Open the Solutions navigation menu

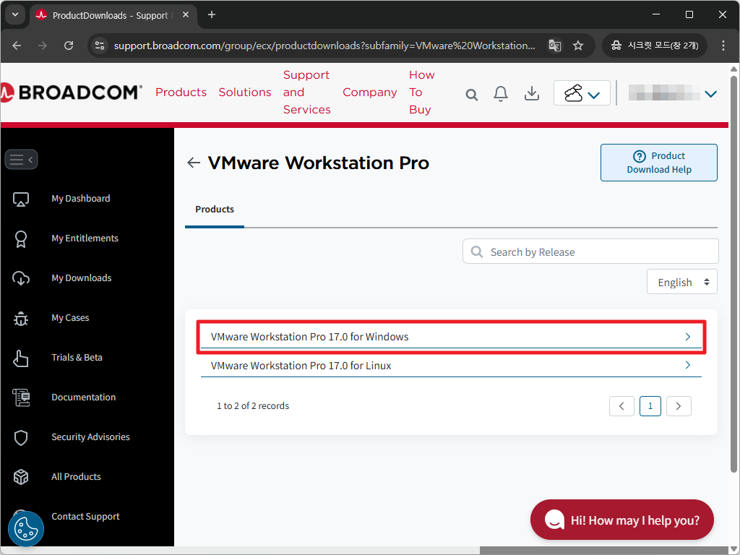point(245,92)
